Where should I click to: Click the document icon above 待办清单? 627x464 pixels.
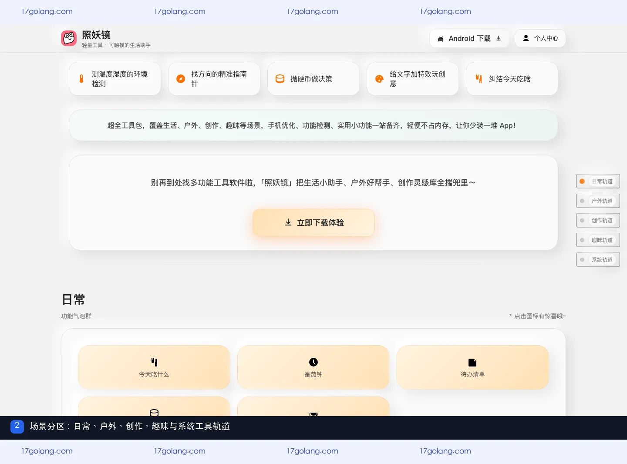point(472,363)
